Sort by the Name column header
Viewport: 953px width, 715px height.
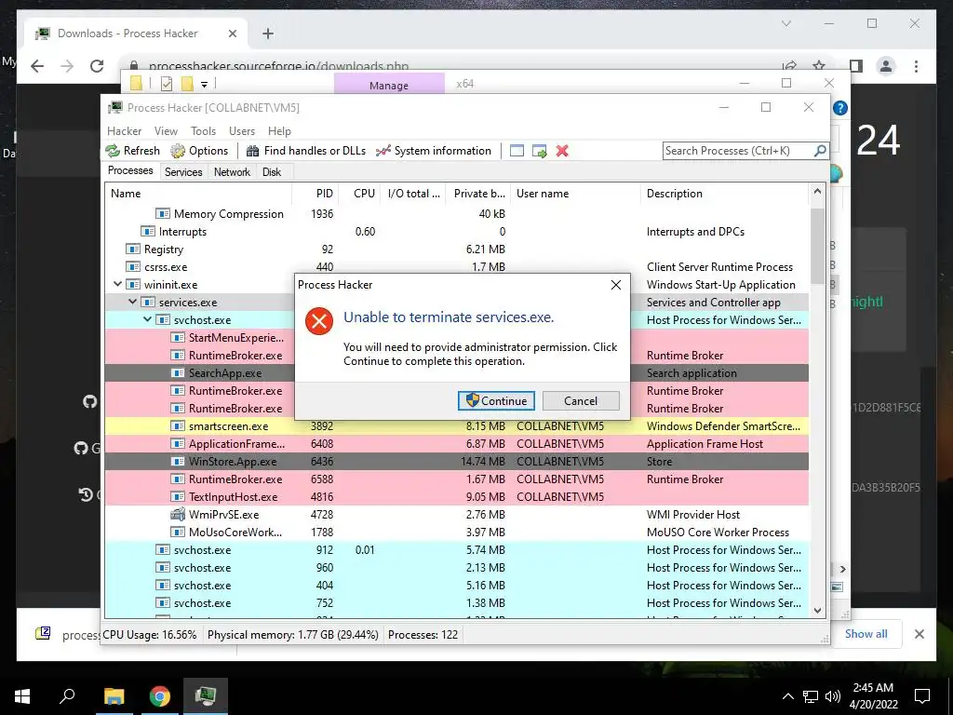198,194
